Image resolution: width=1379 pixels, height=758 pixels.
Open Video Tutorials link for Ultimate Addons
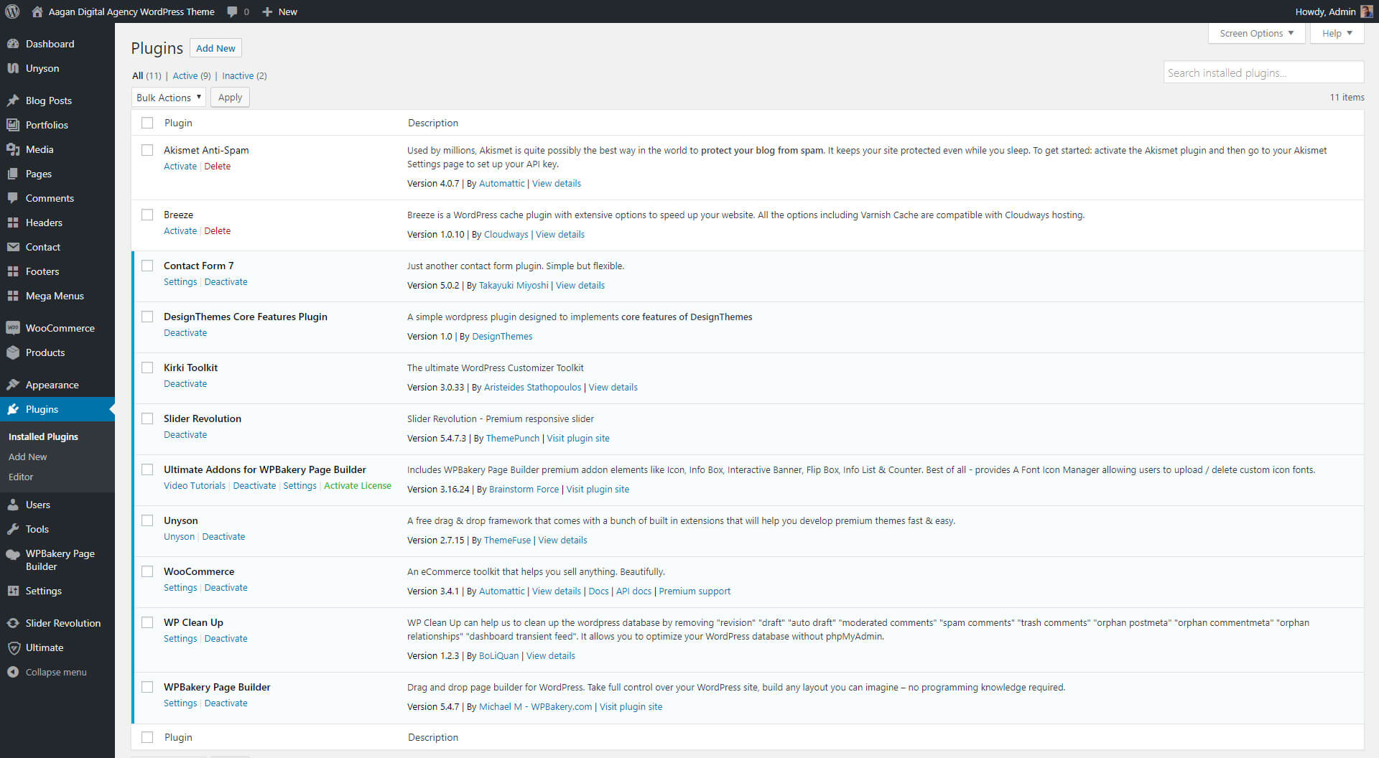(x=195, y=486)
